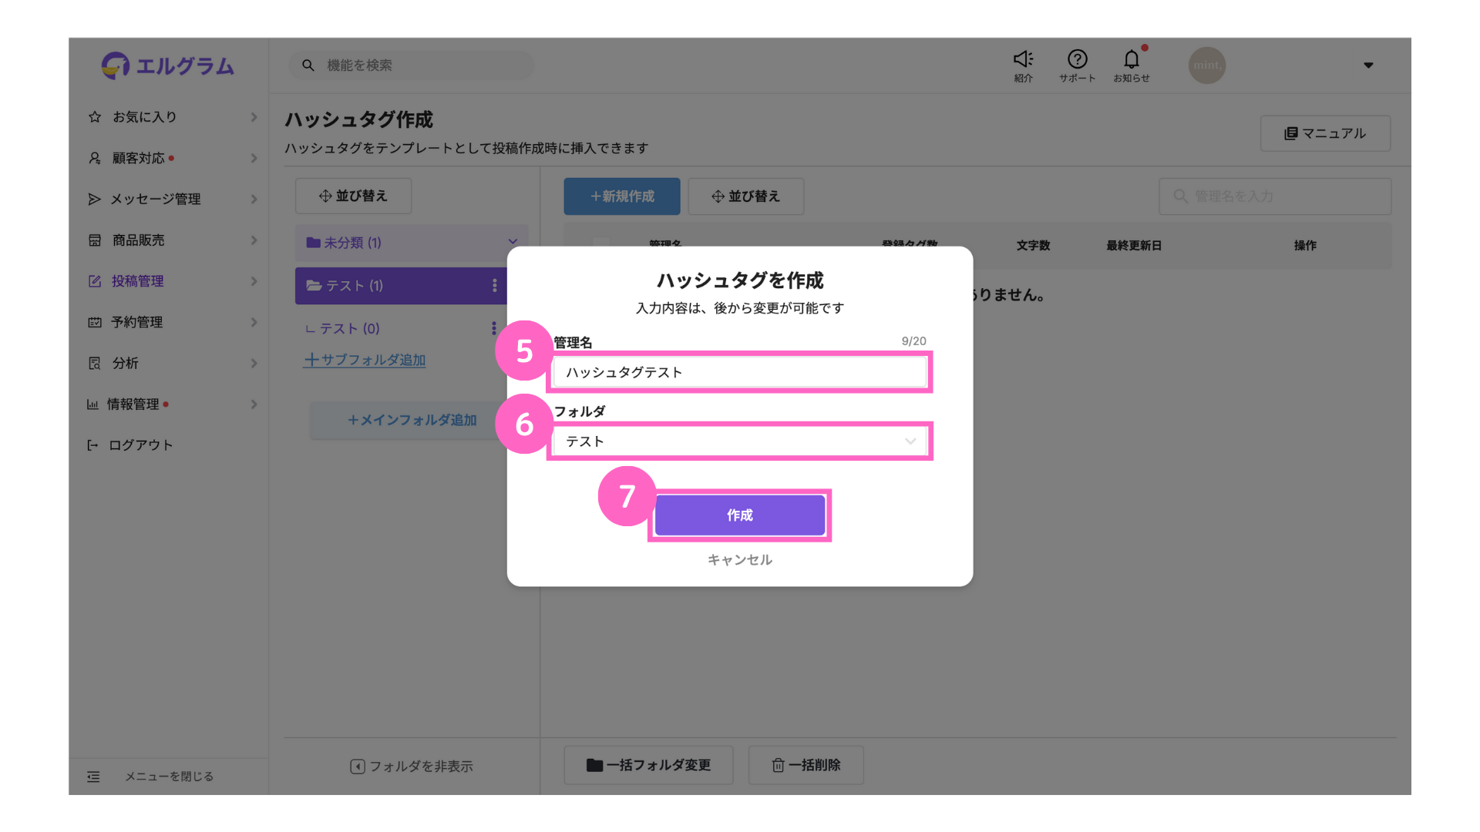This screenshot has width=1480, height=832.
Task: Click the 機能を検索 search field
Action: (411, 65)
